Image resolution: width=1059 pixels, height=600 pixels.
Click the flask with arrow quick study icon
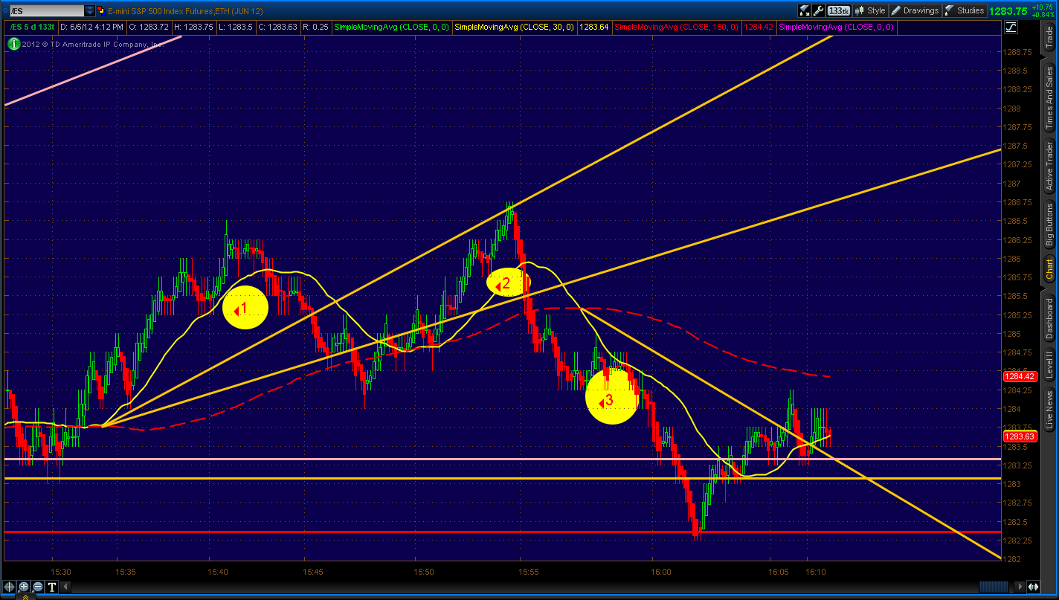click(x=805, y=11)
